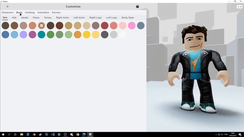Pick the mauve skin color
244x137 pixels.
pos(96,25)
